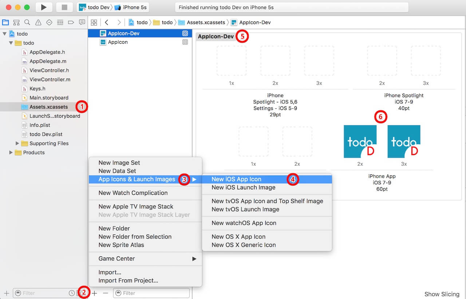
Task: Click the related items grid icon
Action: [x=94, y=22]
